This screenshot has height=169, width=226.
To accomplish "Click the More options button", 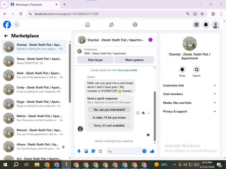I will point(134,60).
